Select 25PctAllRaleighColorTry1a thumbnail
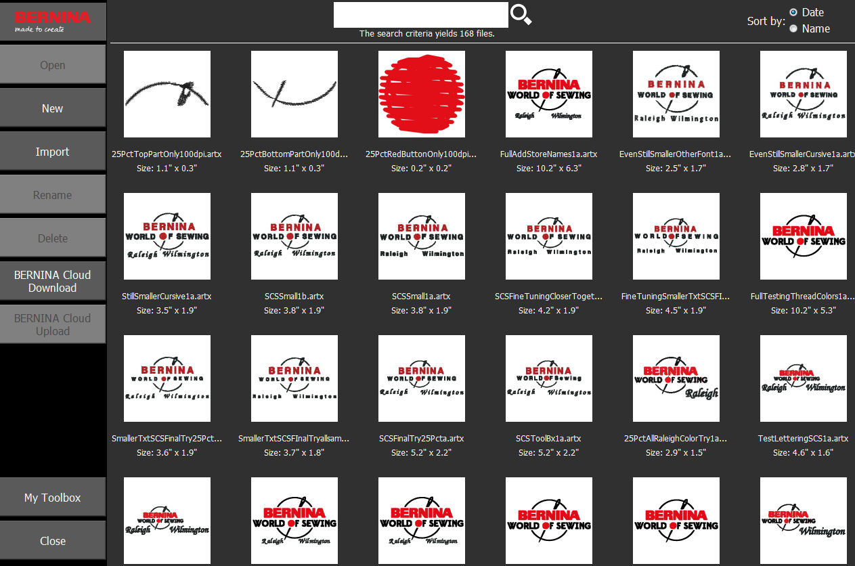855x566 pixels. click(x=676, y=378)
